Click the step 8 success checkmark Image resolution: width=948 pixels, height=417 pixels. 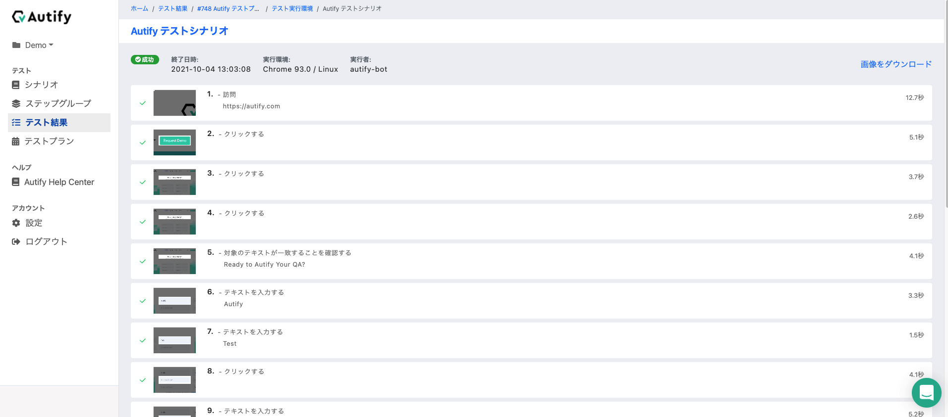pos(143,380)
